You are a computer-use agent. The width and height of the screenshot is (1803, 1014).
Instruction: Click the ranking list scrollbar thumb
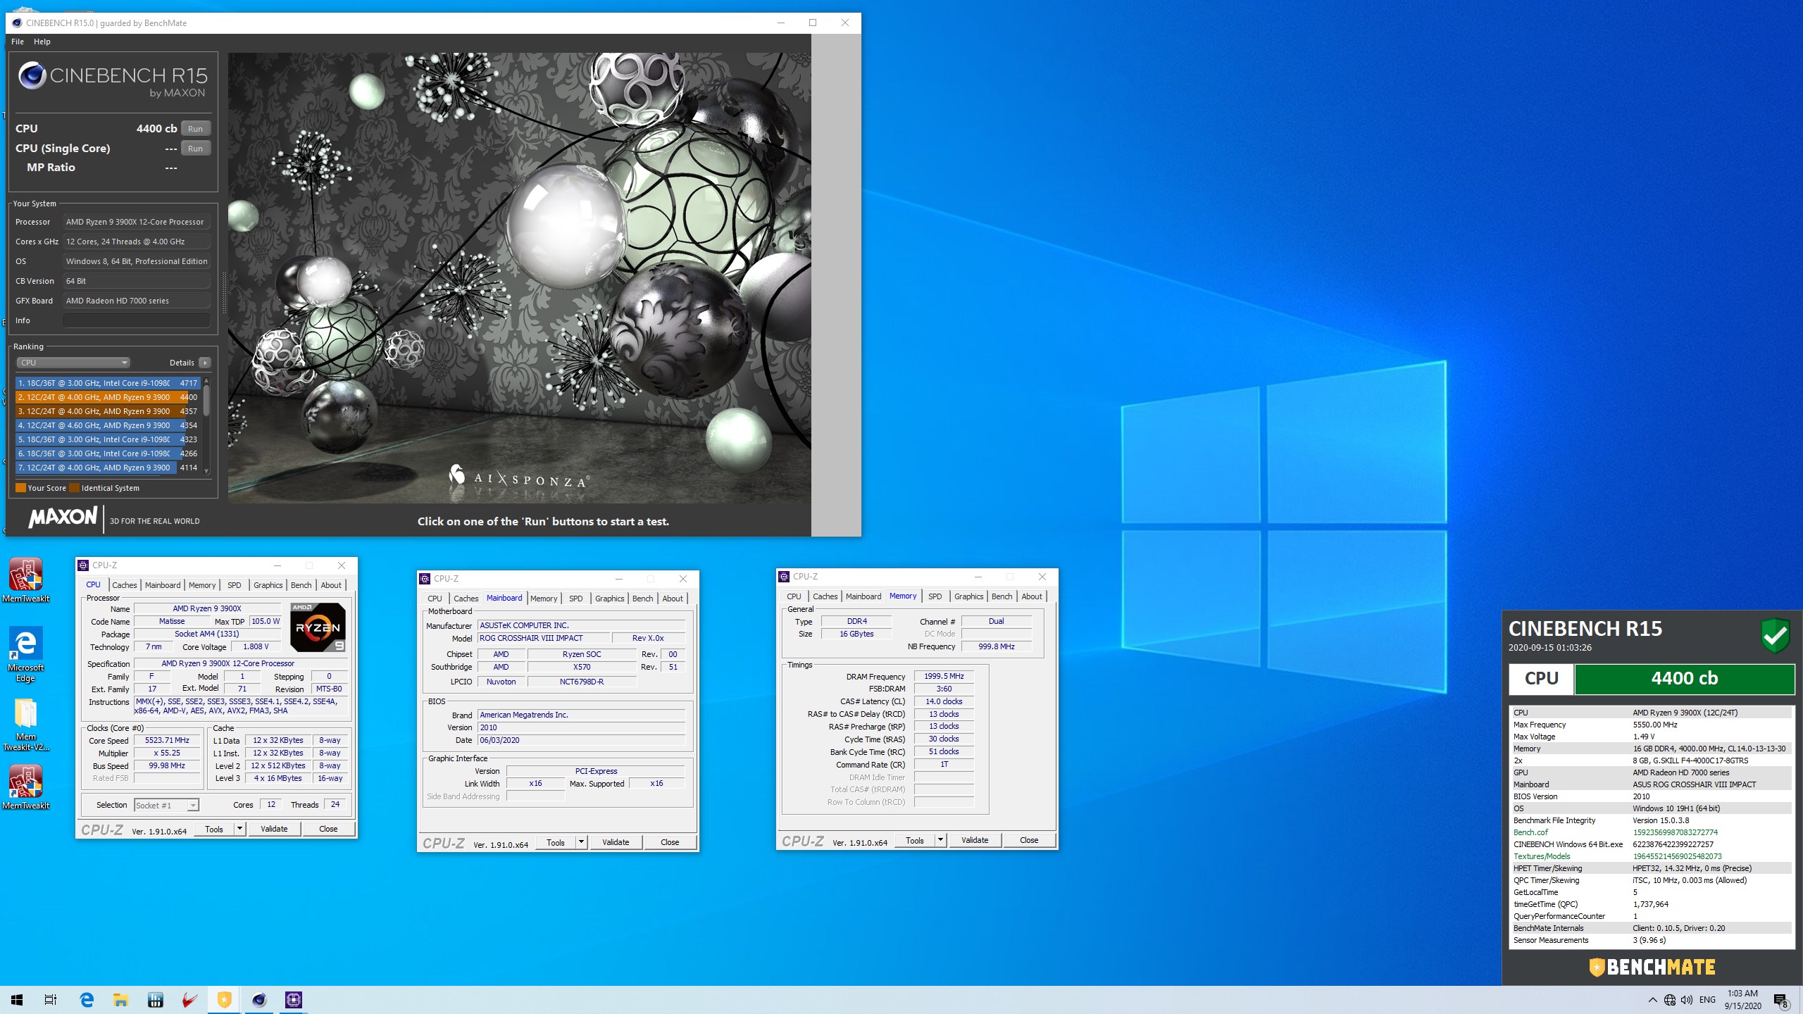(x=206, y=401)
